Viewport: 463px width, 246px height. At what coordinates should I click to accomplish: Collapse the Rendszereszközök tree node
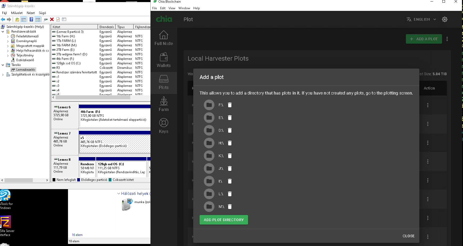3,32
